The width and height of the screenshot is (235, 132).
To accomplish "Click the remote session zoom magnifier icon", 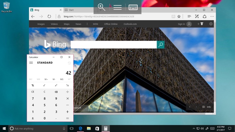I will (x=102, y=7).
